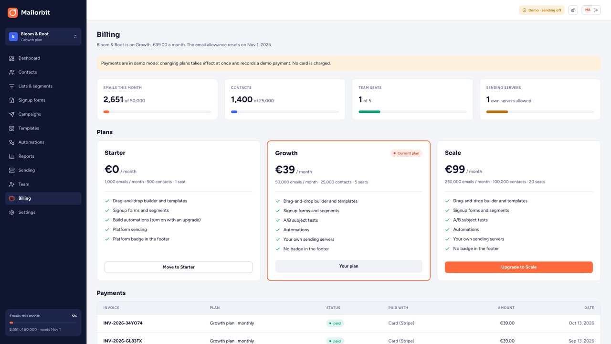Image resolution: width=611 pixels, height=344 pixels.
Task: Click the demo mode payments notice banner
Action: point(348,63)
